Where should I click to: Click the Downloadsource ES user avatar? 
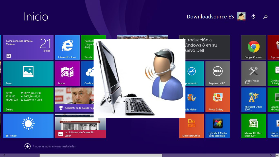[x=241, y=17]
